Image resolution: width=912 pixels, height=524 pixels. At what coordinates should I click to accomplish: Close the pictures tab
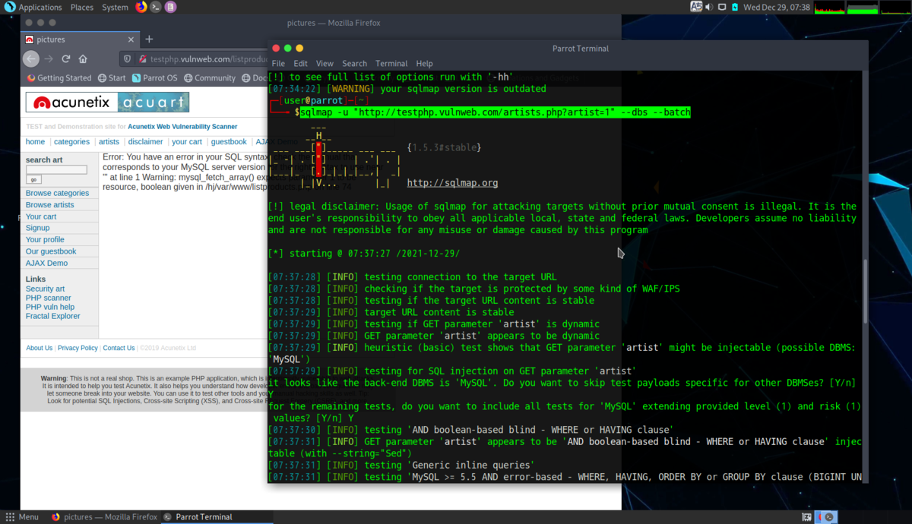tap(131, 39)
